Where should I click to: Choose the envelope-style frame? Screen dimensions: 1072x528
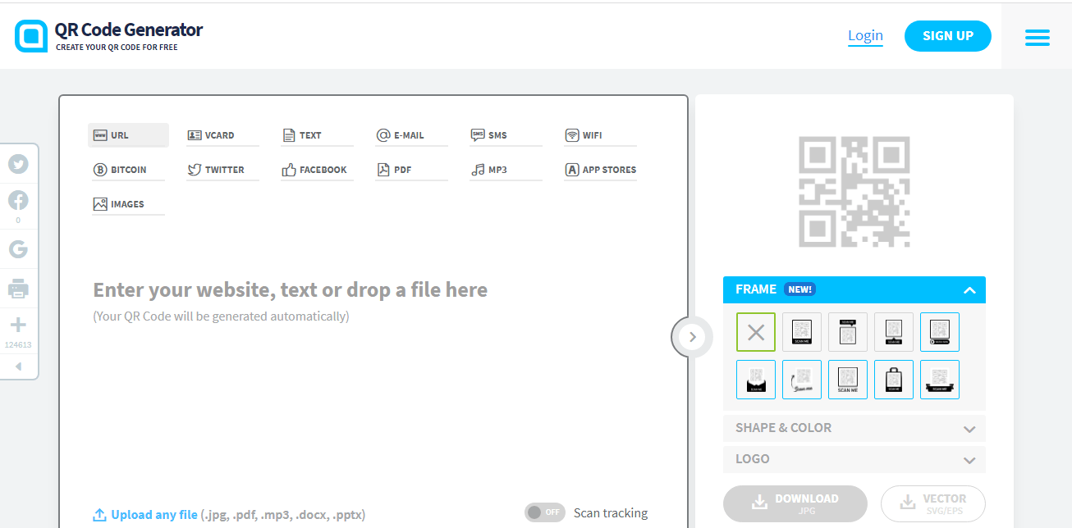(x=756, y=380)
